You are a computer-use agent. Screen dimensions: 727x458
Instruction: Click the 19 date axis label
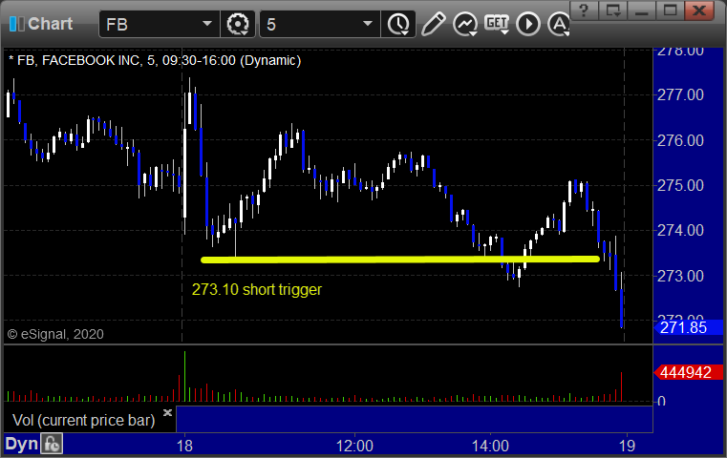[x=627, y=446]
